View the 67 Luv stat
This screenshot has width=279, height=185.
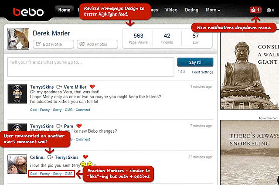[195, 38]
